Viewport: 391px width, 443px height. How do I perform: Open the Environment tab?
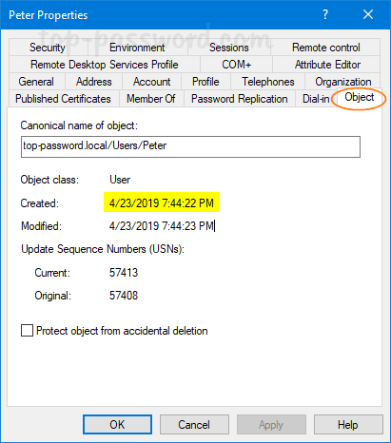tap(137, 48)
